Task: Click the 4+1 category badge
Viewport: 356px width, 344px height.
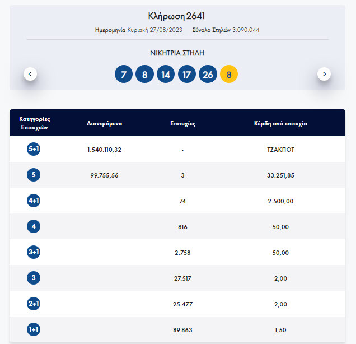Action: 34,201
